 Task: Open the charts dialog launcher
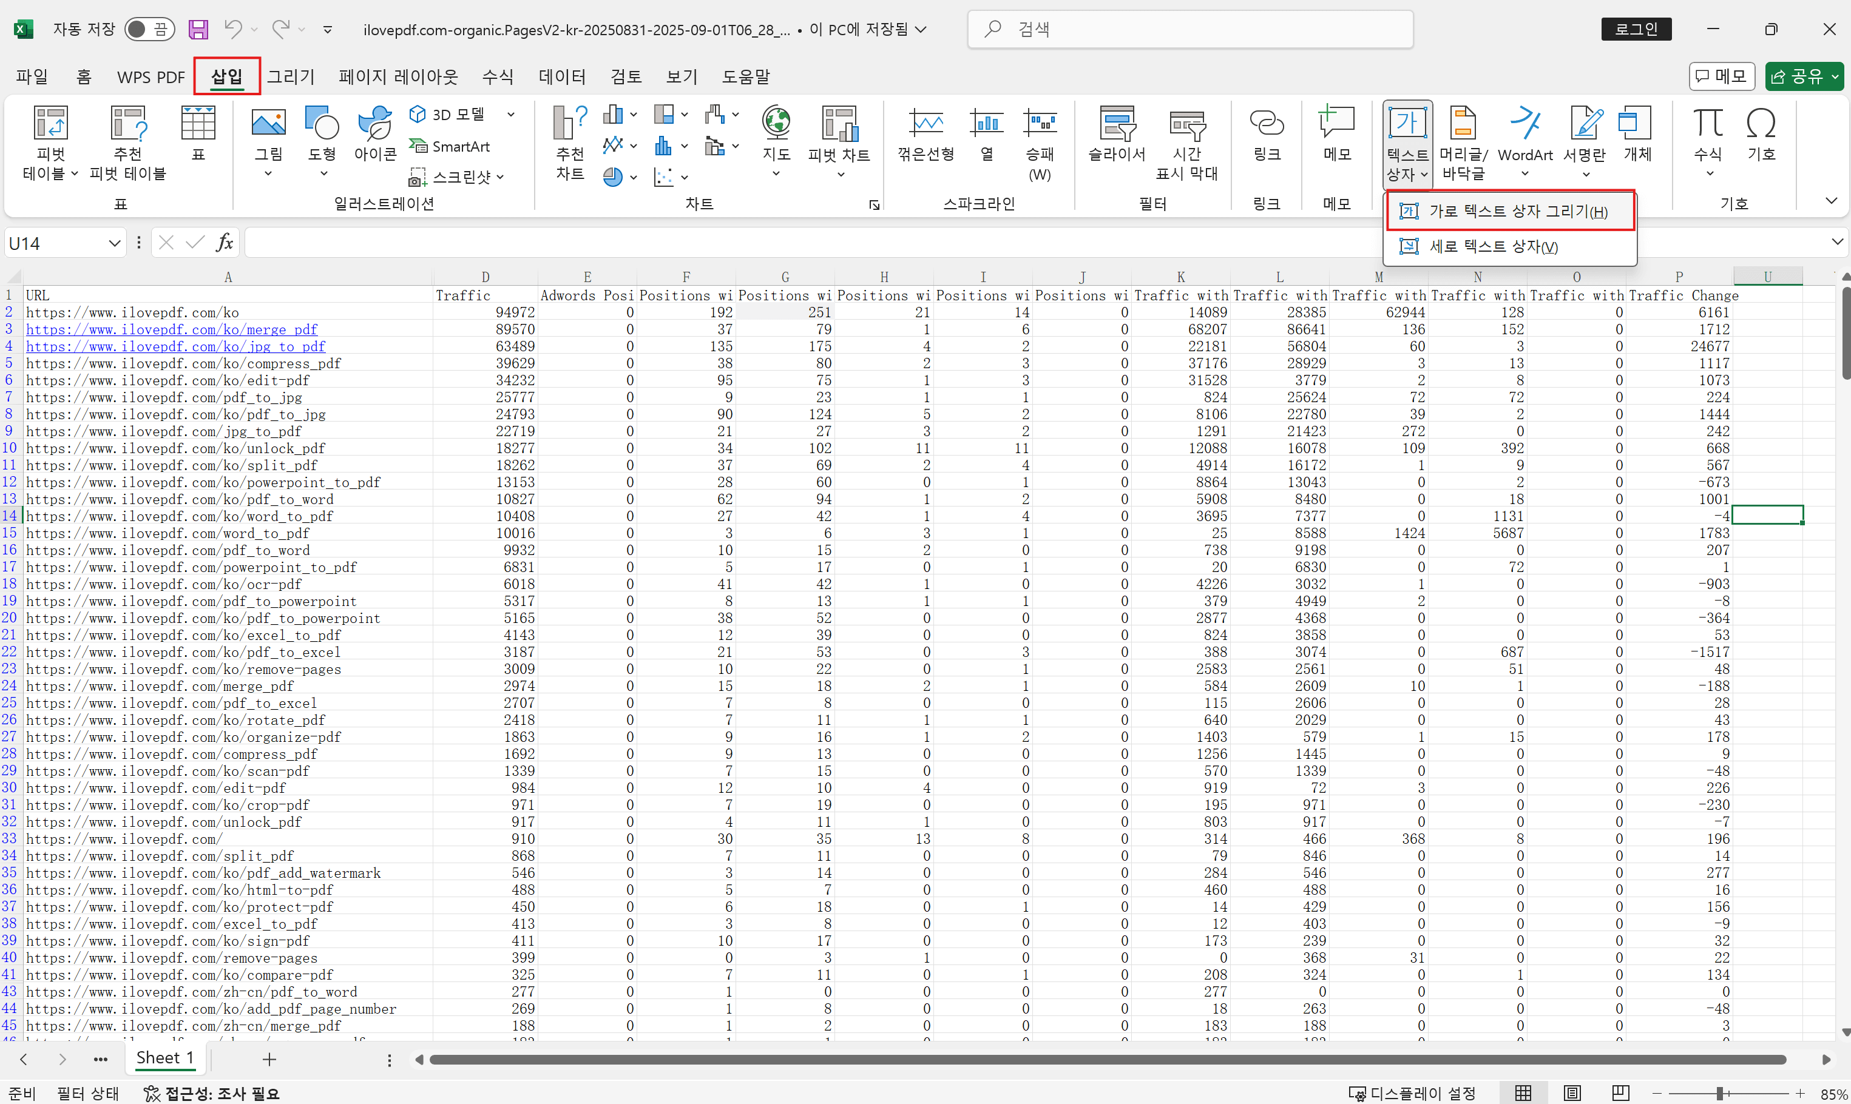(x=875, y=204)
